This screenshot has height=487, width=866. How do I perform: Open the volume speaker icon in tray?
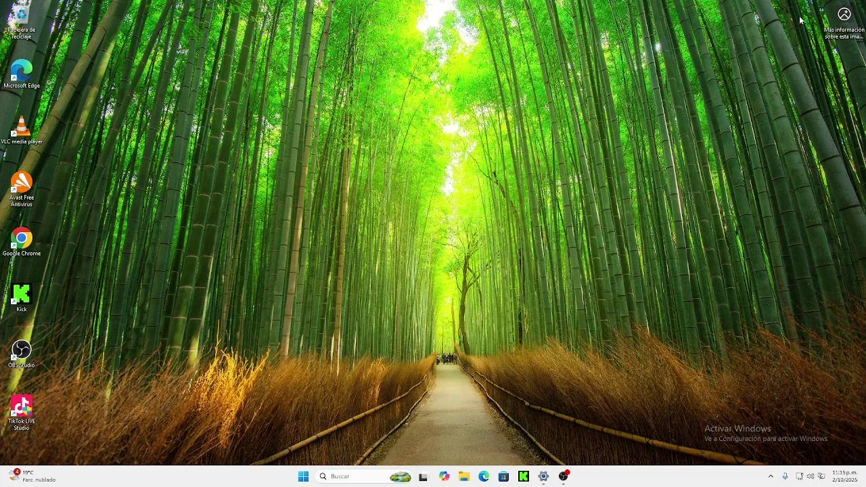point(810,476)
